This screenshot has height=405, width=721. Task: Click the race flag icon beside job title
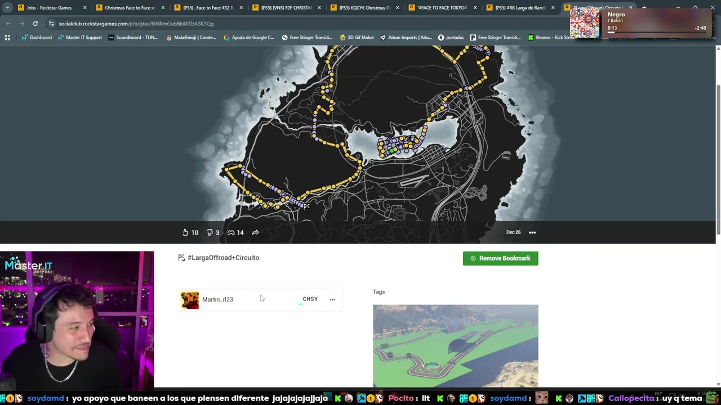coord(181,258)
